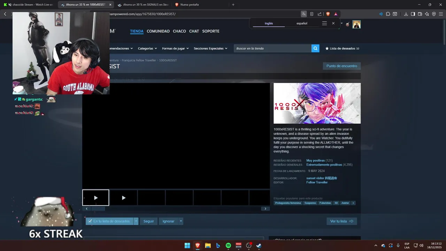Open Spotify from taskbar

pyautogui.click(x=228, y=245)
